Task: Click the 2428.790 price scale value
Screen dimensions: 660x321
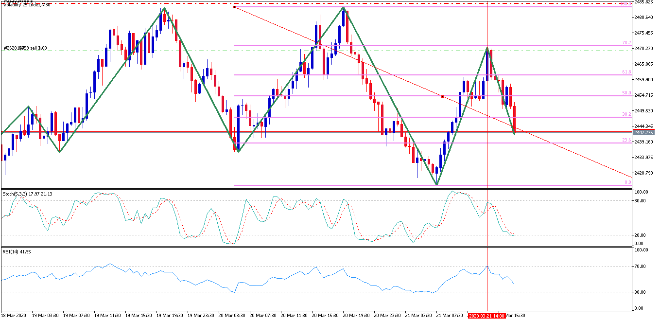Action: point(644,173)
